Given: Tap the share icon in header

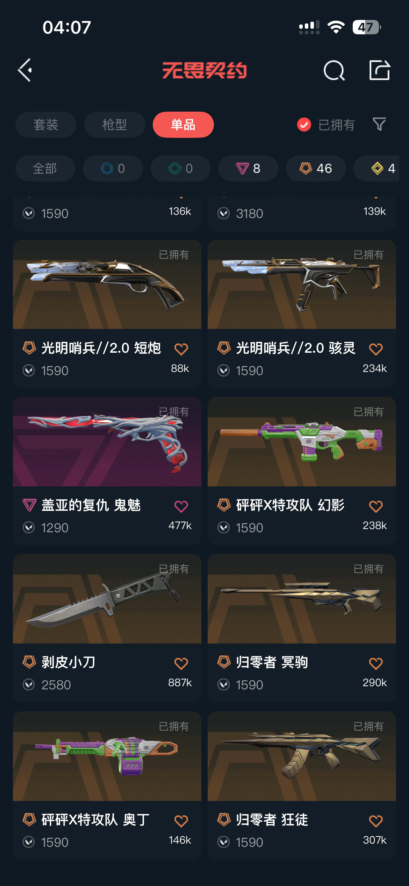Looking at the screenshot, I should pyautogui.click(x=379, y=70).
